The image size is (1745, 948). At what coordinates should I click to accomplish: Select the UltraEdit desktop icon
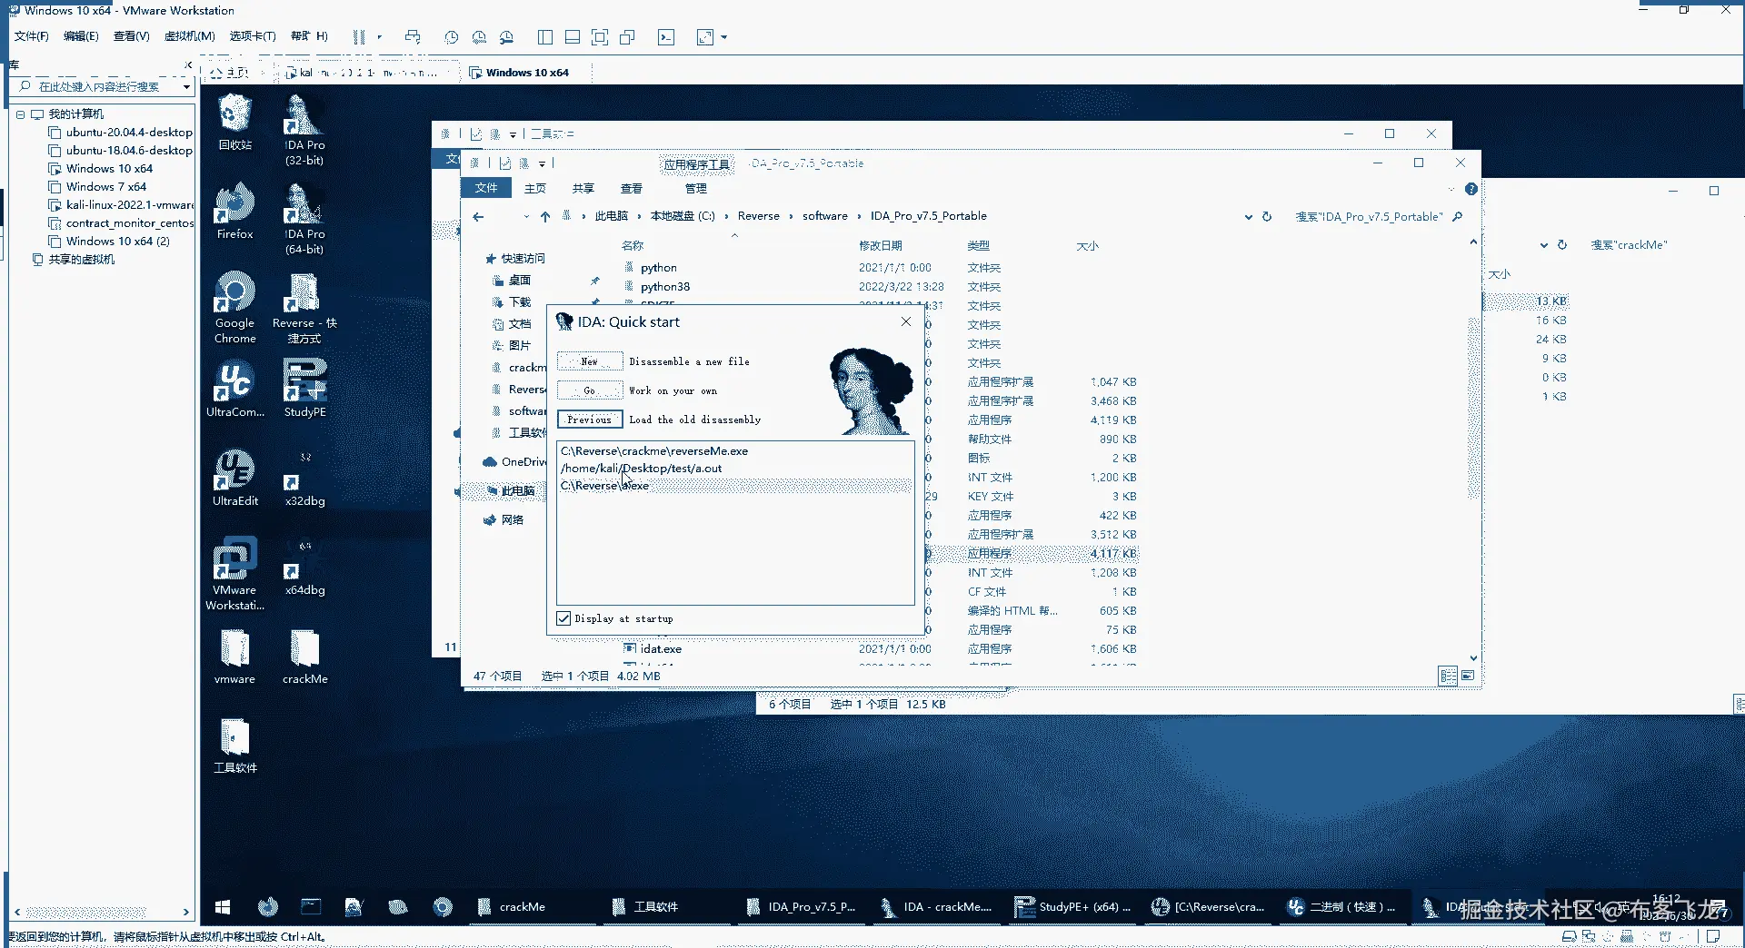pos(234,478)
